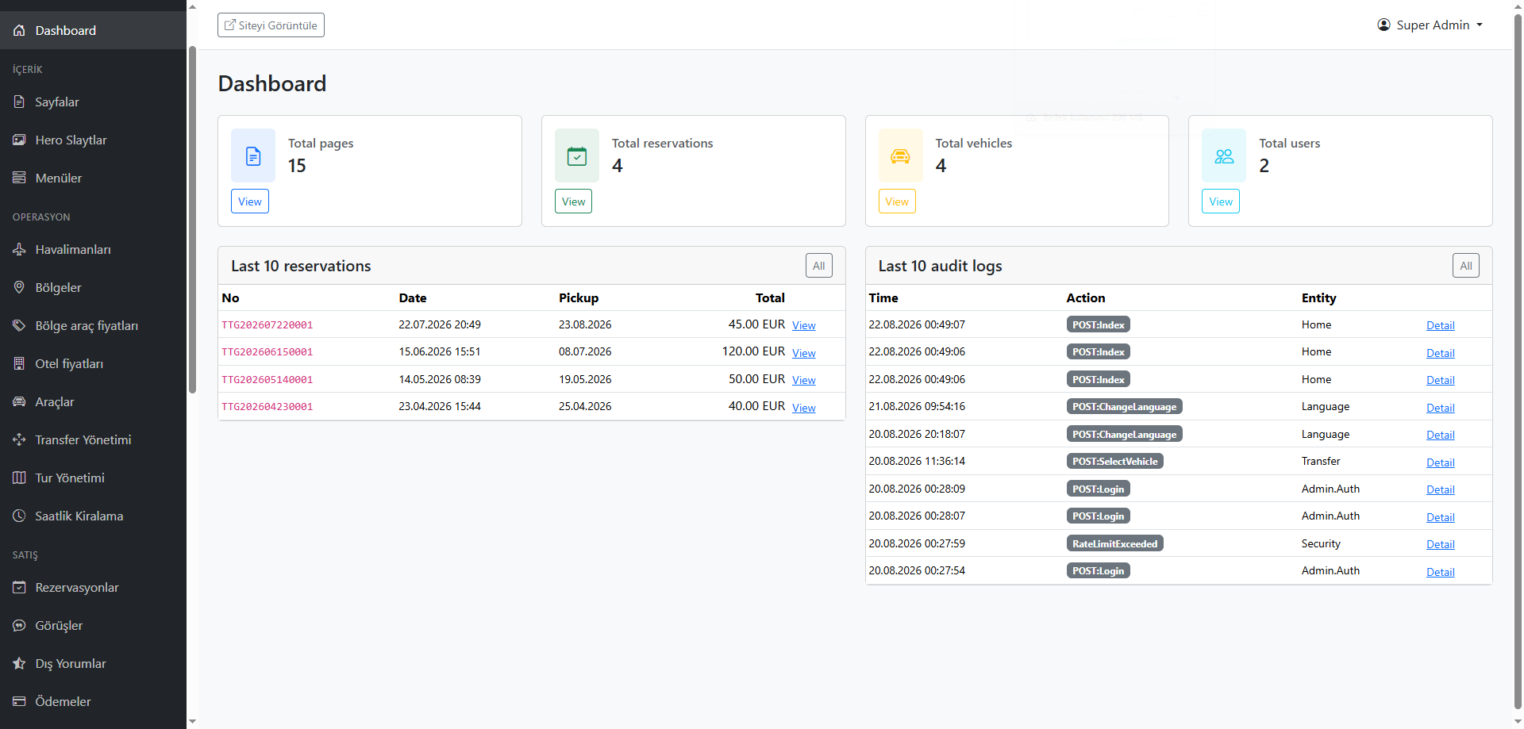
Task: Open Detail for 22.08.2026 00:49:07 log
Action: point(1440,325)
